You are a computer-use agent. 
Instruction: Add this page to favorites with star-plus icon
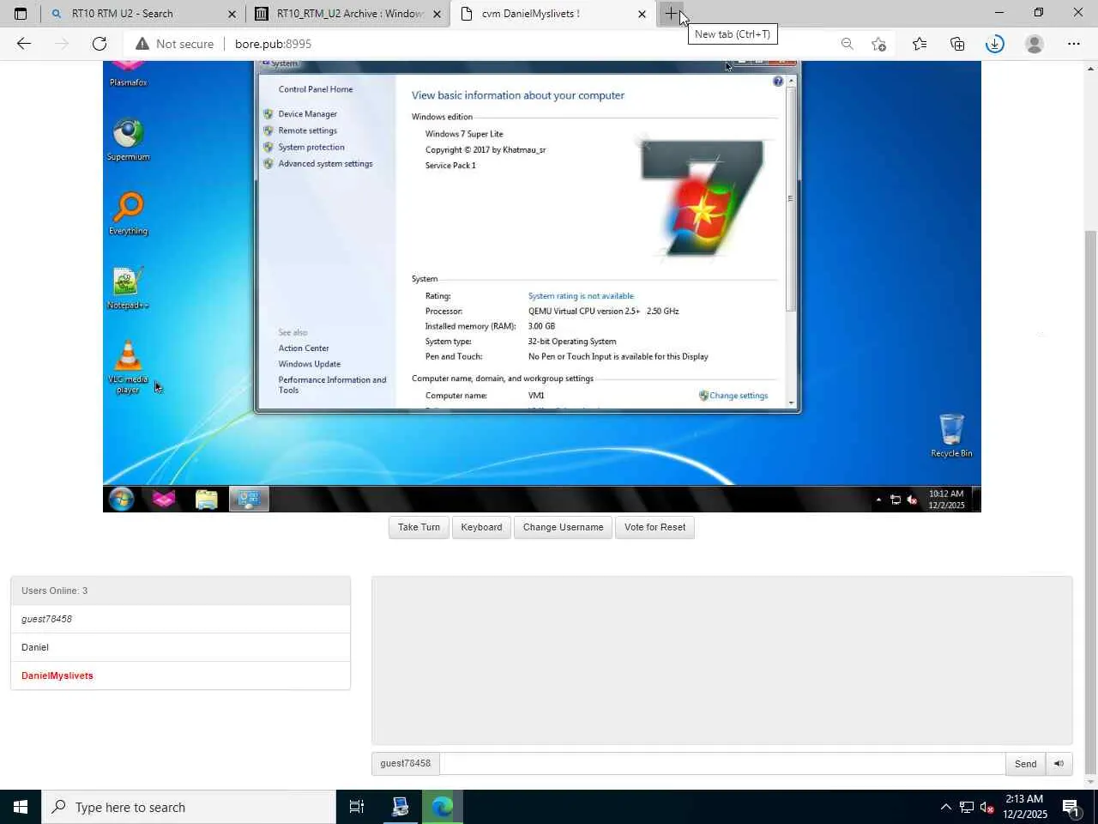click(878, 44)
